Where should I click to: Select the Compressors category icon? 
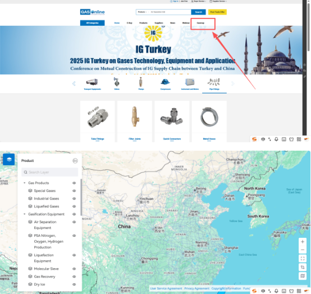(166, 84)
